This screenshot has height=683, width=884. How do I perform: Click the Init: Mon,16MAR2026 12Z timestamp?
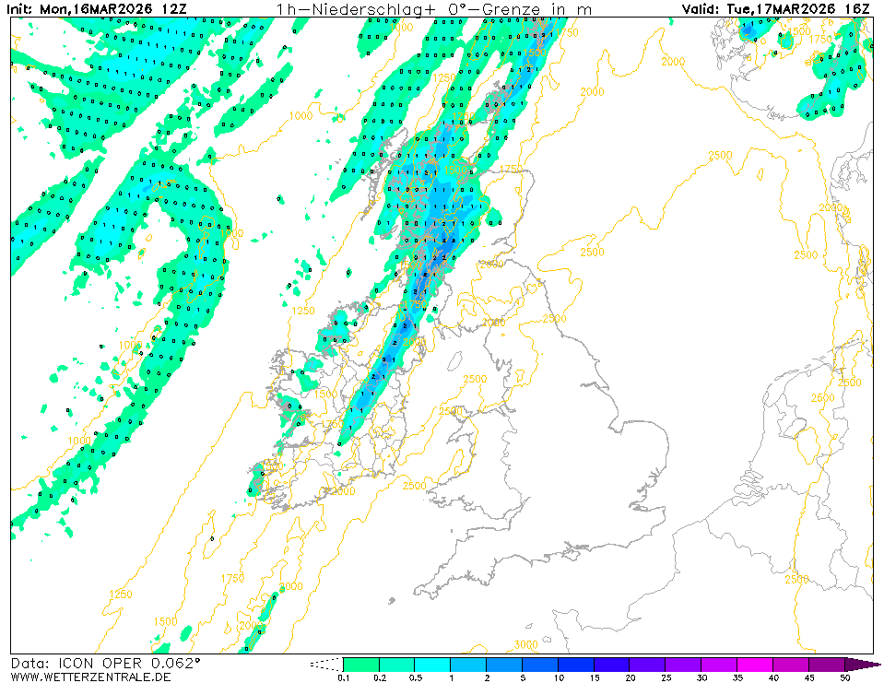(x=100, y=8)
